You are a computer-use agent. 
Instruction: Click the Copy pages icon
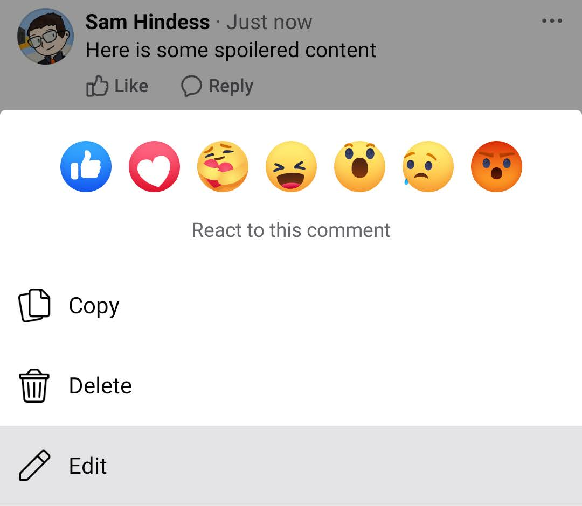coord(34,306)
